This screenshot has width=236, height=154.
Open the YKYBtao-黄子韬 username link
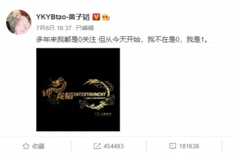pos(63,17)
